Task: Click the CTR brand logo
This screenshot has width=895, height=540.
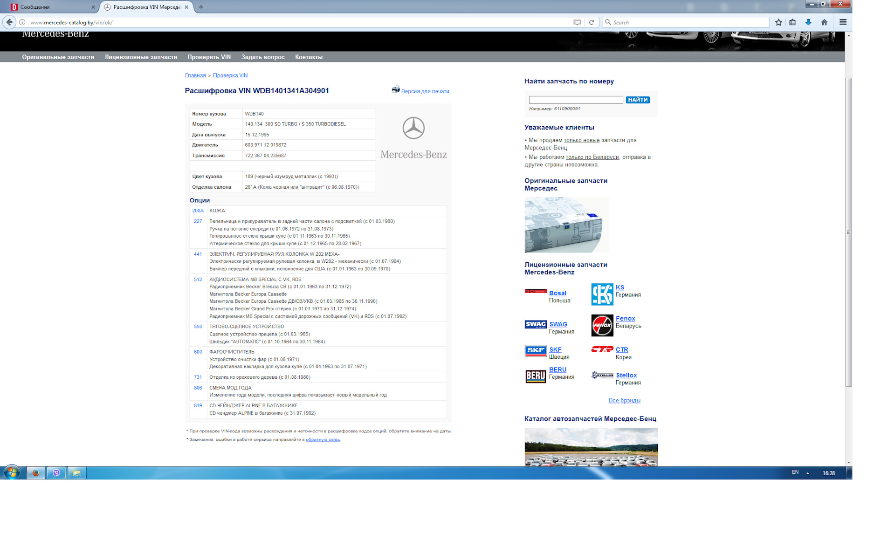Action: point(602,349)
